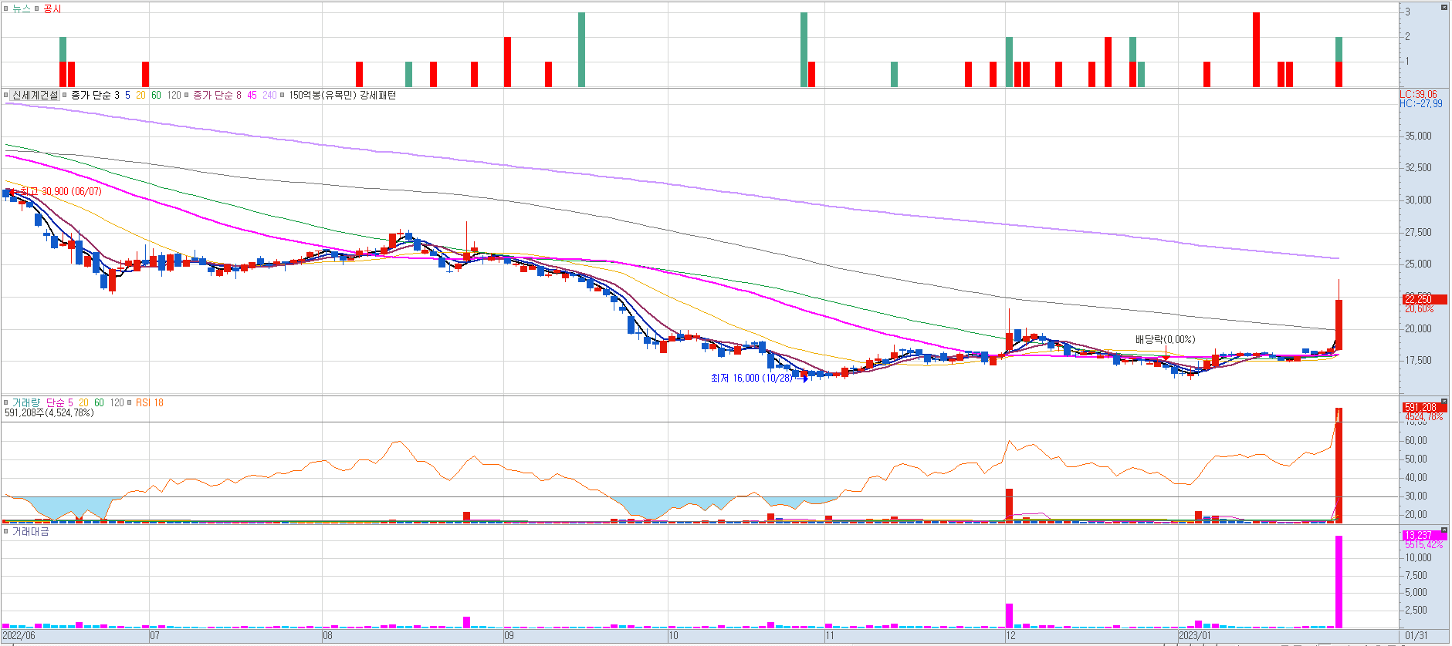Click the 거래대금 panel label
This screenshot has height=646, width=1452.
(30, 531)
